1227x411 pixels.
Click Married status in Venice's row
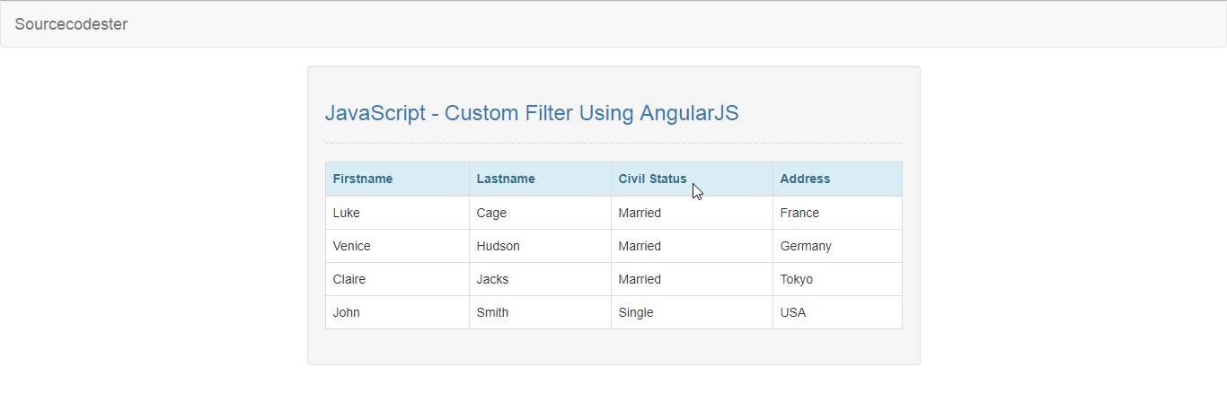[x=692, y=246]
